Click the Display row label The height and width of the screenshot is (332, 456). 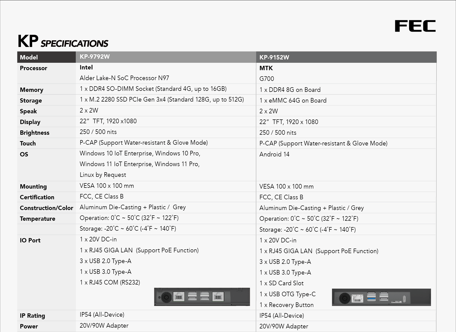30,122
